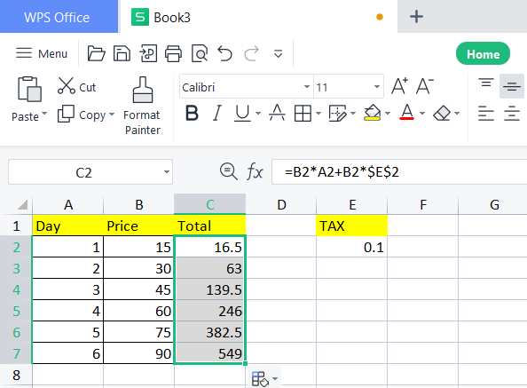The height and width of the screenshot is (388, 527).
Task: Undo the last action
Action: (224, 53)
